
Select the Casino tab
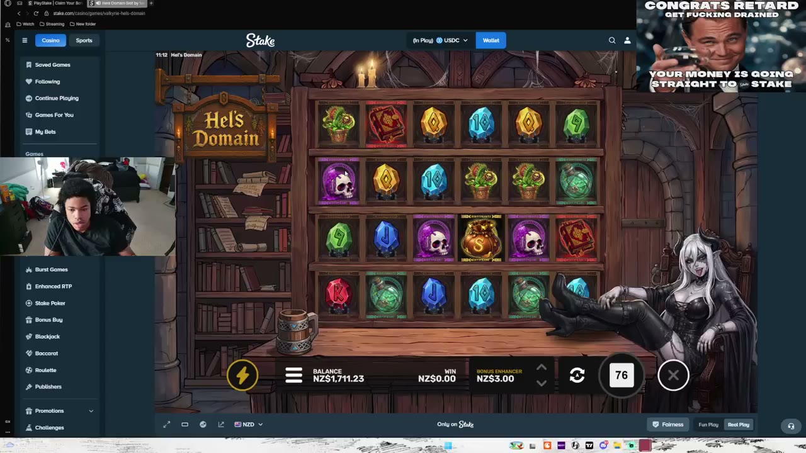pos(50,40)
